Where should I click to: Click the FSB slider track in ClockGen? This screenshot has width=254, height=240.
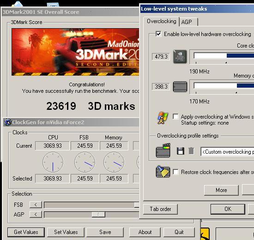(x=91, y=205)
